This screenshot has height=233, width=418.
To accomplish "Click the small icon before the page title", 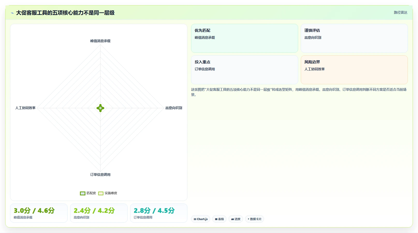I will [x=12, y=13].
